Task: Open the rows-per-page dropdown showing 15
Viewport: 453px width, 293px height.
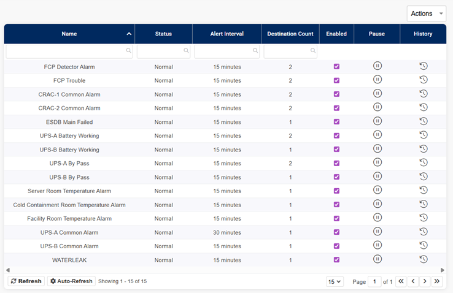Action: click(x=335, y=281)
